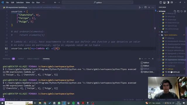This screenshot has height=105, width=187.
Task: Select the TERMINAL panel tab
Action: point(46,59)
